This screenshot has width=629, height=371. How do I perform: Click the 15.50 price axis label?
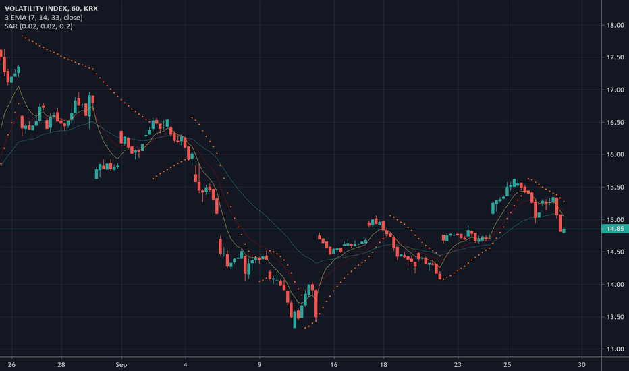(x=615, y=187)
